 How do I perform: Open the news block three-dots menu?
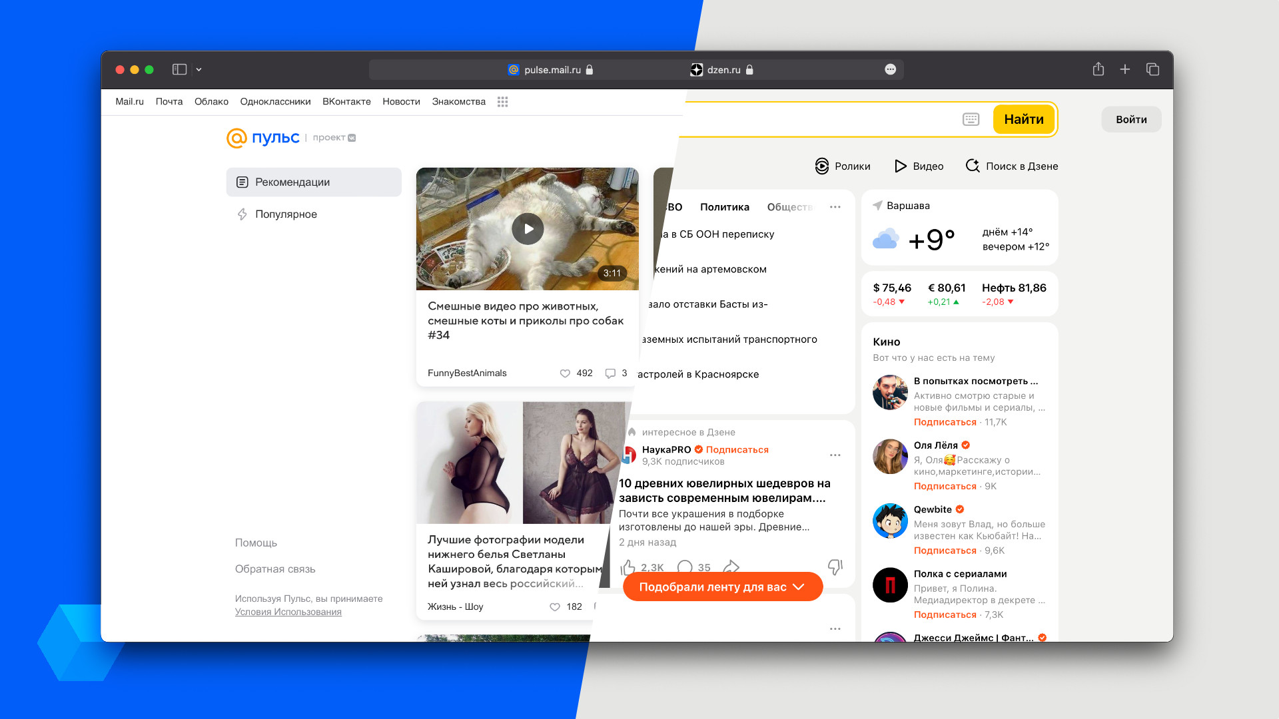[835, 207]
